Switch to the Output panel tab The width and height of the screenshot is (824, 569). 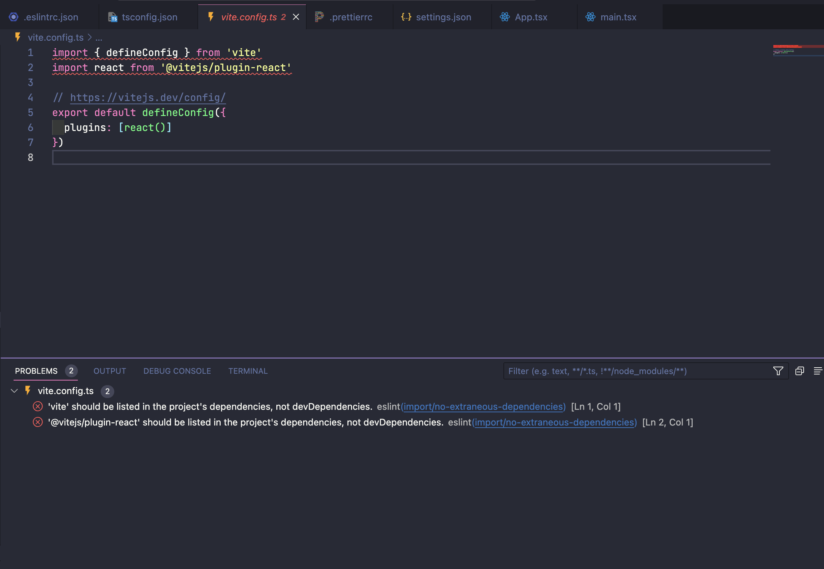point(110,371)
